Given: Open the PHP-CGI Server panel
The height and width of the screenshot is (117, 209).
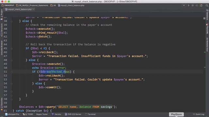Looking at the screenshot, I should pyautogui.click(x=73, y=114).
